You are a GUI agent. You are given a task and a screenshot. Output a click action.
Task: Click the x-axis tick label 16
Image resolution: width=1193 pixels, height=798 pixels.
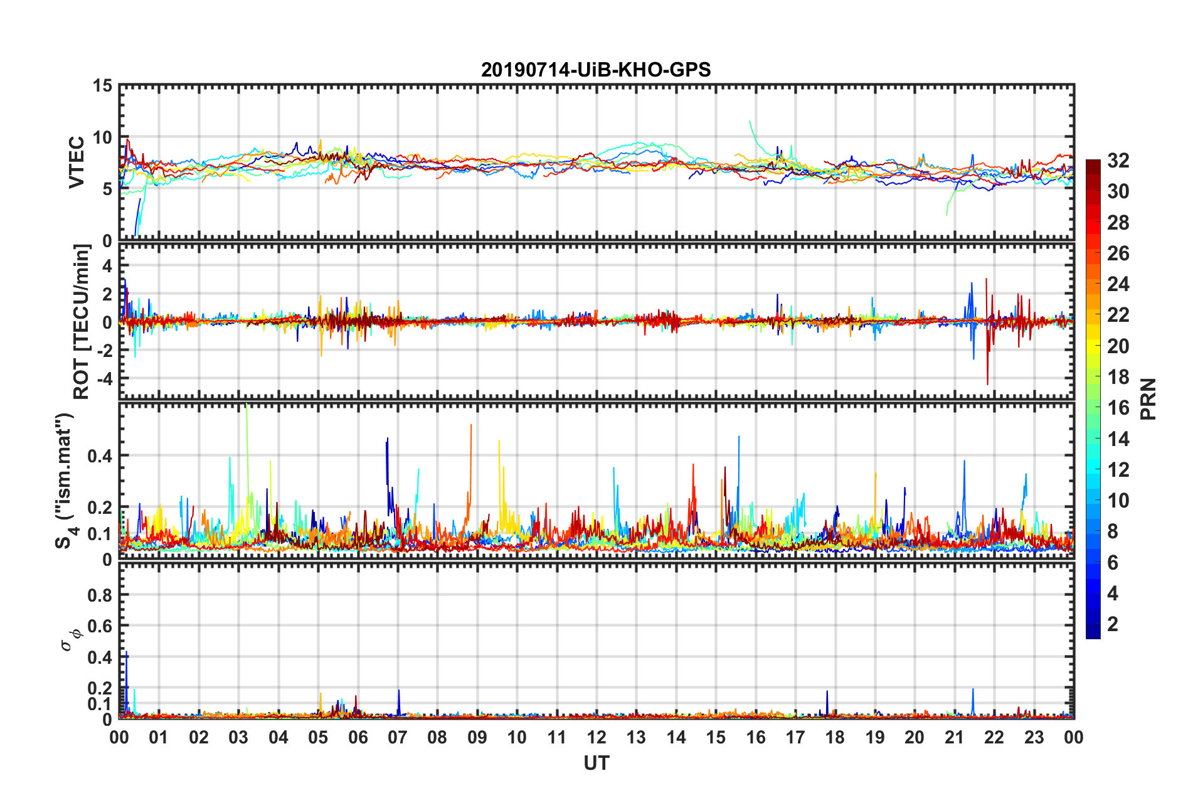click(x=756, y=737)
